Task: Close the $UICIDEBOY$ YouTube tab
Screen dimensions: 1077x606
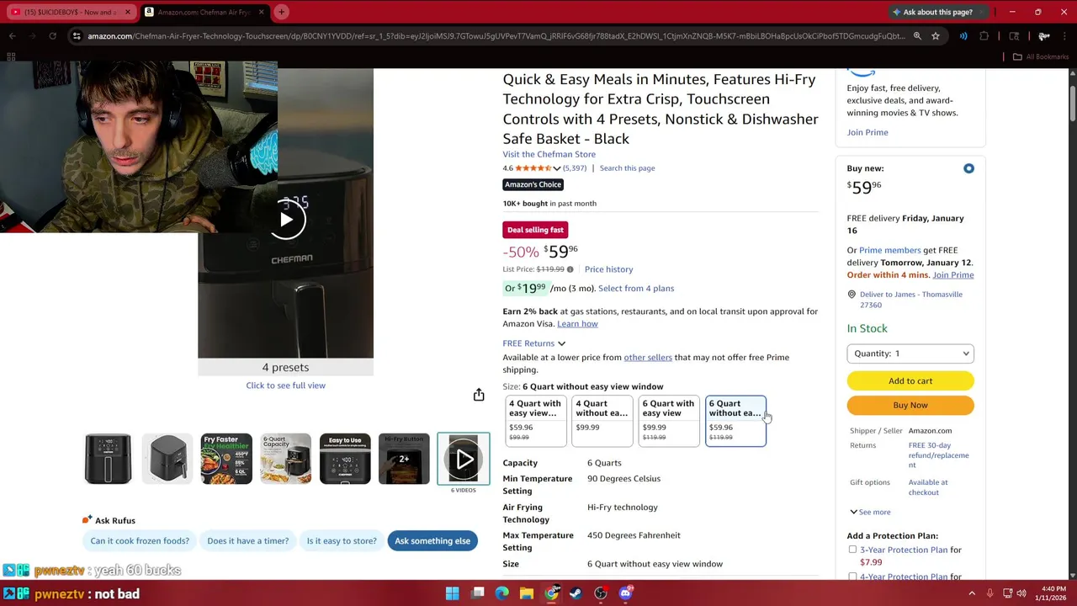Action: click(128, 12)
